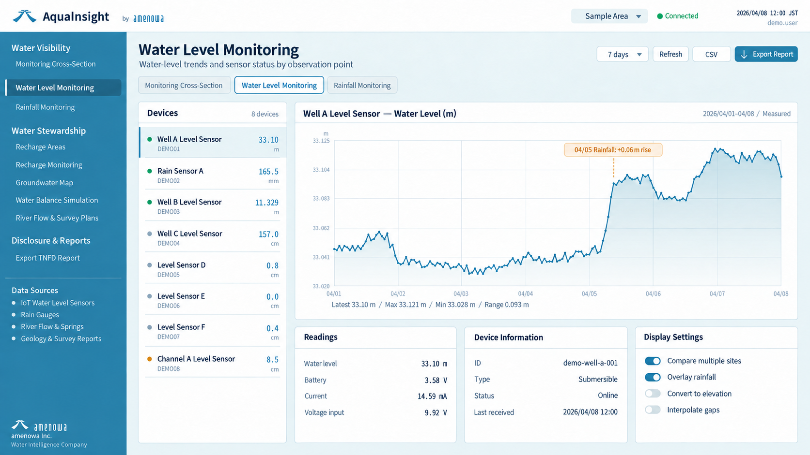Go to Recharge Monitoring in sidebar
Viewport: 810px width, 455px height.
coord(49,165)
